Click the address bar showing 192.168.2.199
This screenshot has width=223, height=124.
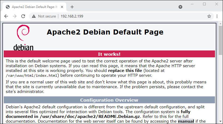pyautogui.click(x=121, y=16)
